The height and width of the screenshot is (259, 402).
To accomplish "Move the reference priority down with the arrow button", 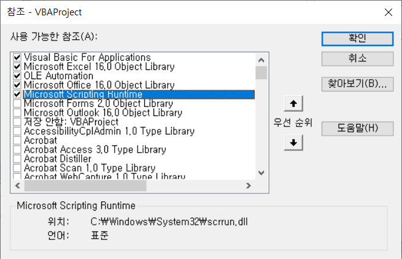I will [x=293, y=142].
